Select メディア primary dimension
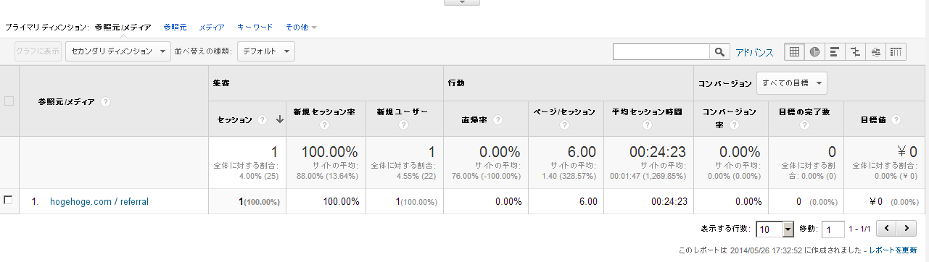The width and height of the screenshot is (929, 262). click(211, 28)
